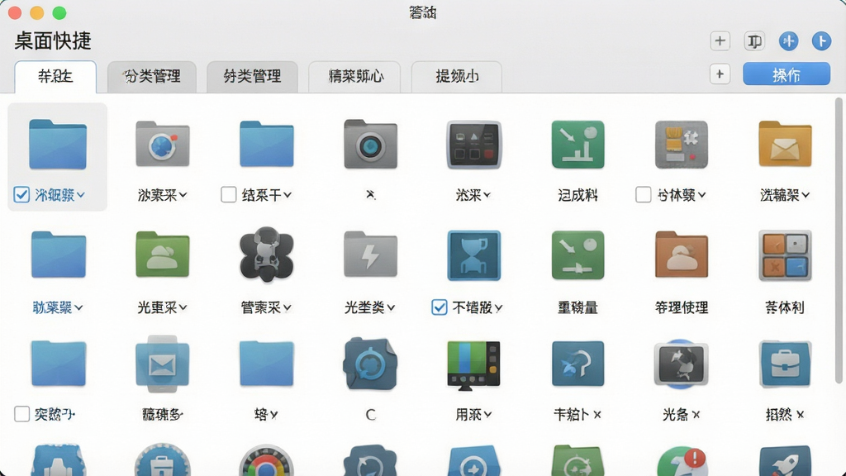The width and height of the screenshot is (846, 476).
Task: Select the blue hourglass cup icon
Action: click(473, 255)
